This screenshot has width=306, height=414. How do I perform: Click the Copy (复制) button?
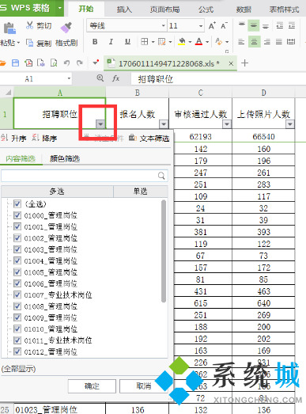[x=39, y=43]
